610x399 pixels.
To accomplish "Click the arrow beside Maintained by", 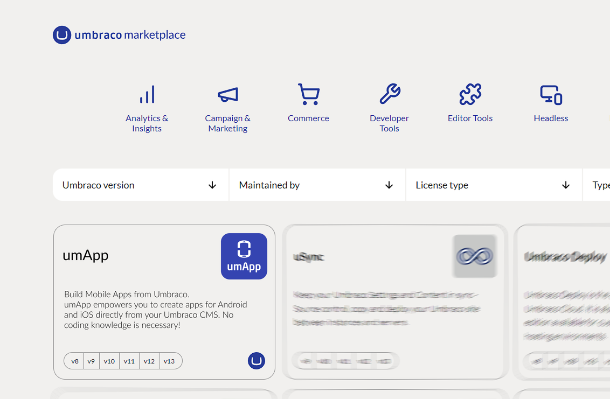I will 389,185.
